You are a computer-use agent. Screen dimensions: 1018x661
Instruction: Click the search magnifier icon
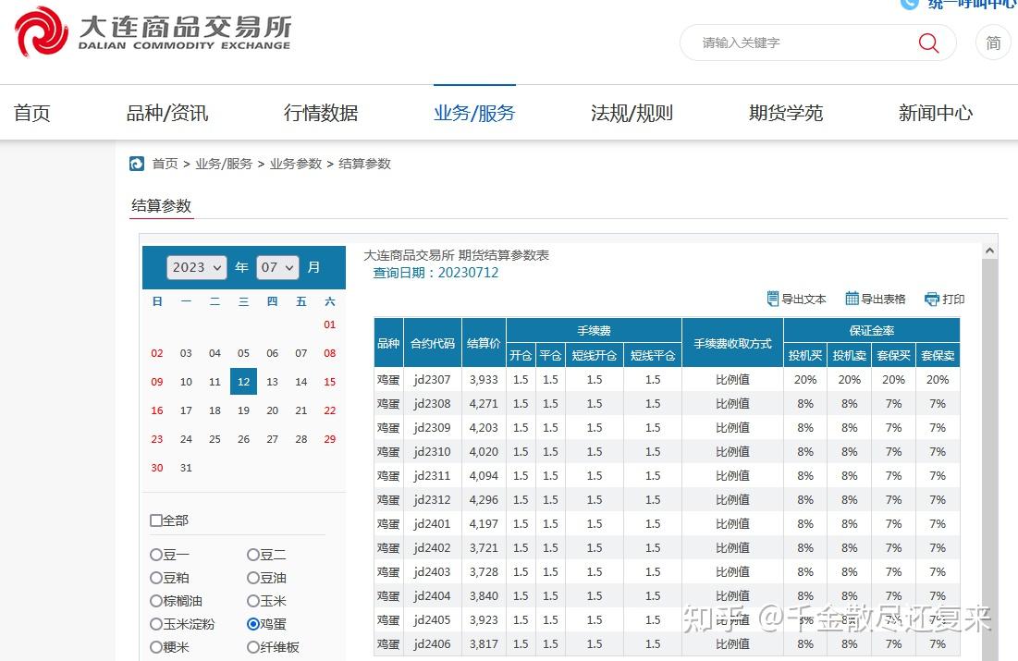pyautogui.click(x=927, y=43)
